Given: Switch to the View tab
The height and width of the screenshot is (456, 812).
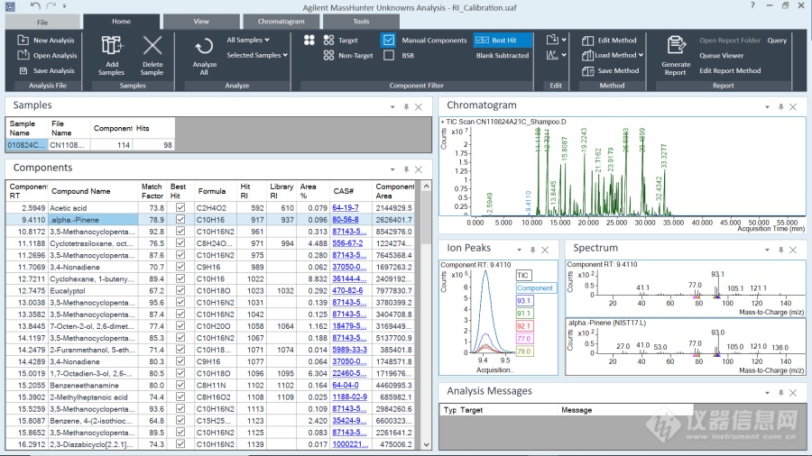Looking at the screenshot, I should coord(201,22).
